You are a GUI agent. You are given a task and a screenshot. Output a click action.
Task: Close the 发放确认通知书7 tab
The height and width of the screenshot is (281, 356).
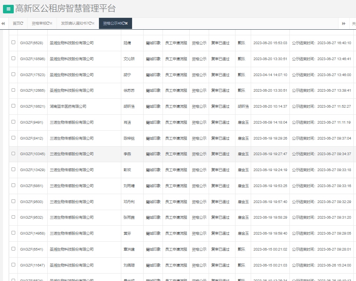[93, 23]
